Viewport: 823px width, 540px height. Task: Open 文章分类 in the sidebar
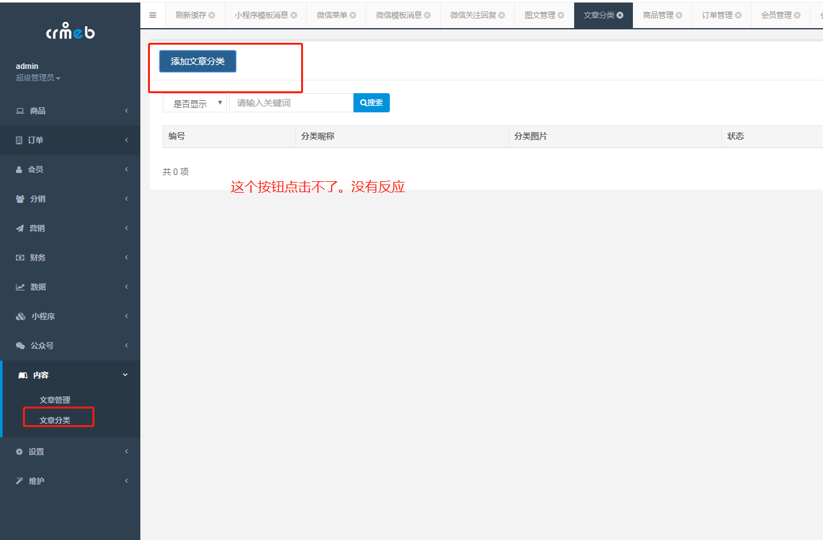pos(55,421)
